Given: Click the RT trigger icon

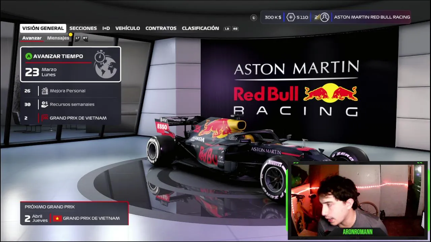Looking at the screenshot, I should 85,38.
